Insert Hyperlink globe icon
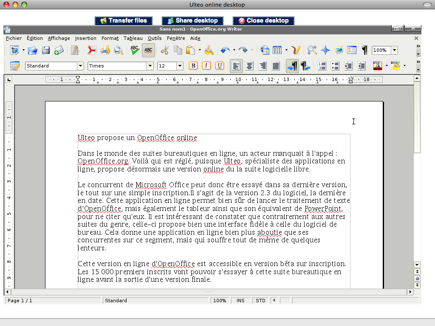 tap(265, 50)
